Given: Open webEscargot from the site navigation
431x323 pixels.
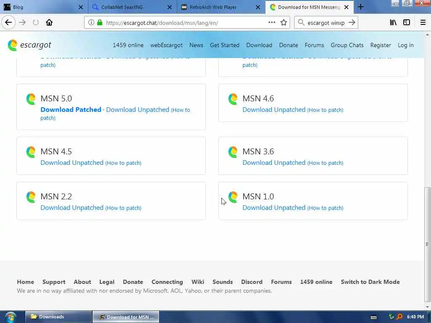Looking at the screenshot, I should click(x=166, y=45).
